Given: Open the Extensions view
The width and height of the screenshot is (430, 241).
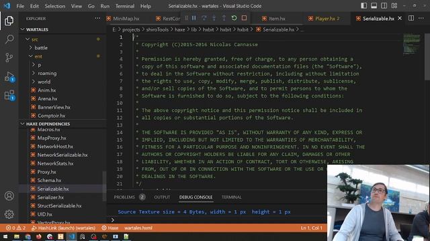Looking at the screenshot, I should click(x=9, y=95).
